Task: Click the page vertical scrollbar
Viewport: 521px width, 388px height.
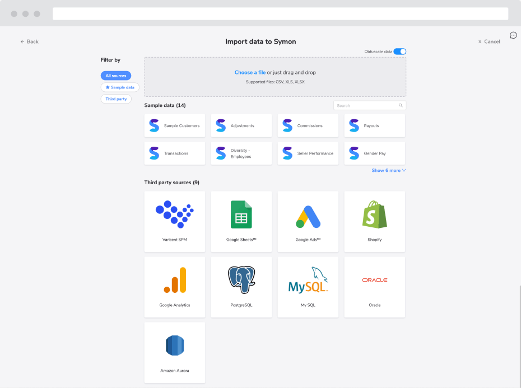Action: pos(520,336)
